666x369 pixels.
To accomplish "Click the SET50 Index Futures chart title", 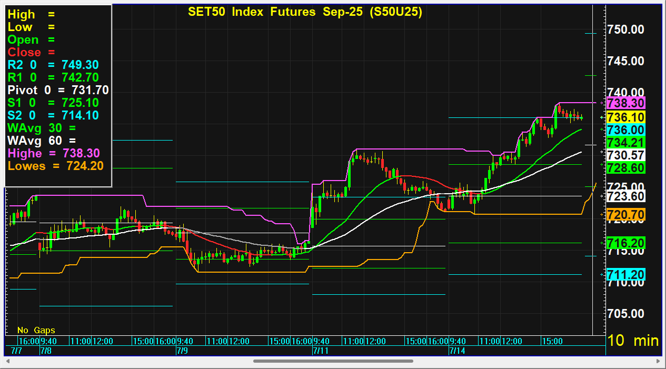I will click(305, 12).
